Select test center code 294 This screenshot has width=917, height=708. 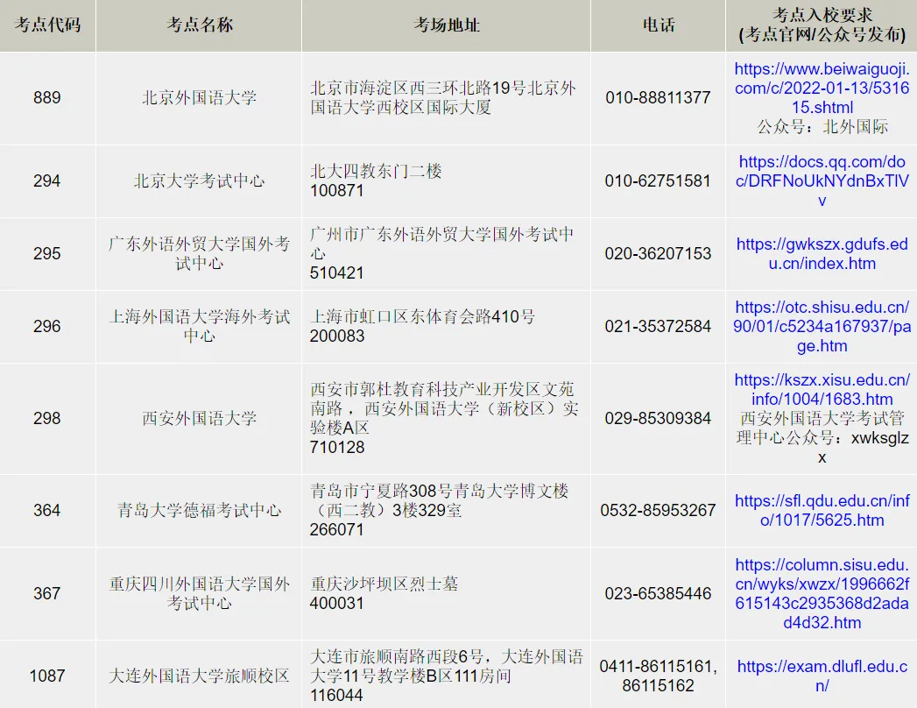47,181
